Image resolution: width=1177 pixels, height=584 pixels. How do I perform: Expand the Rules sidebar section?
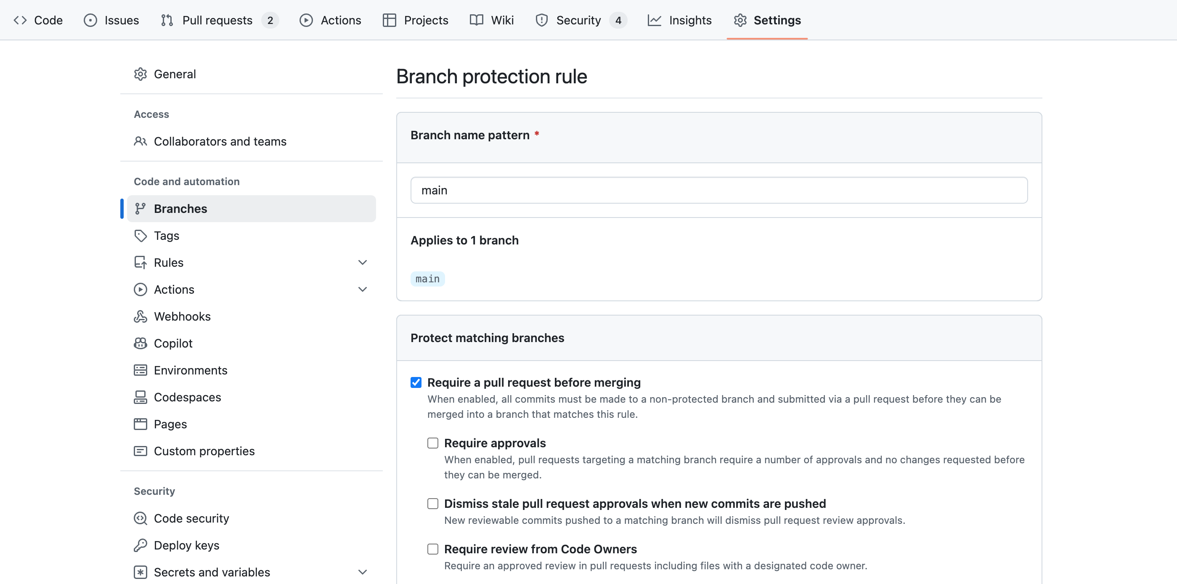point(362,262)
